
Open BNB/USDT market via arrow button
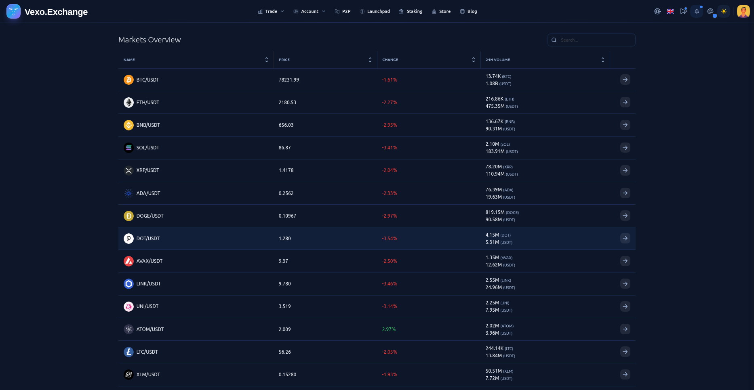[625, 125]
